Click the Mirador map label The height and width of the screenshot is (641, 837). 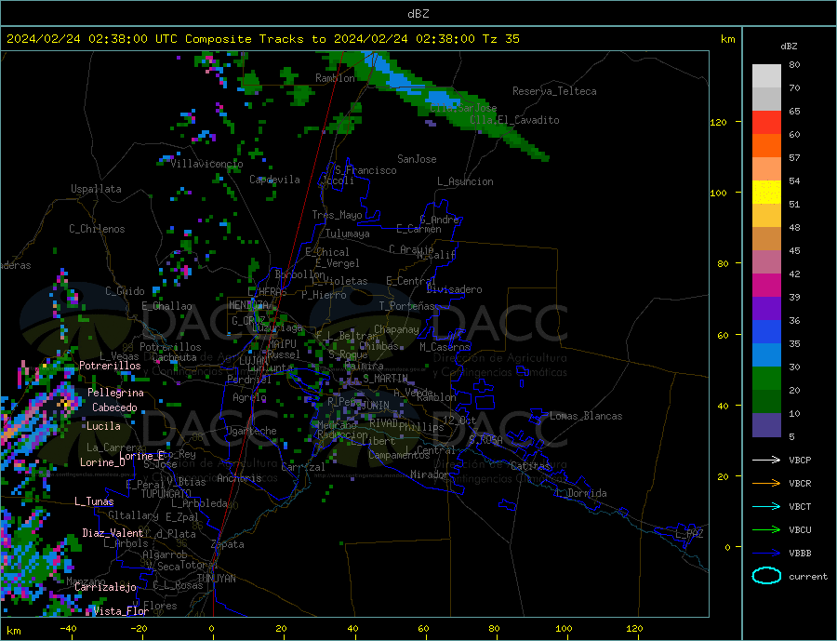(x=430, y=474)
